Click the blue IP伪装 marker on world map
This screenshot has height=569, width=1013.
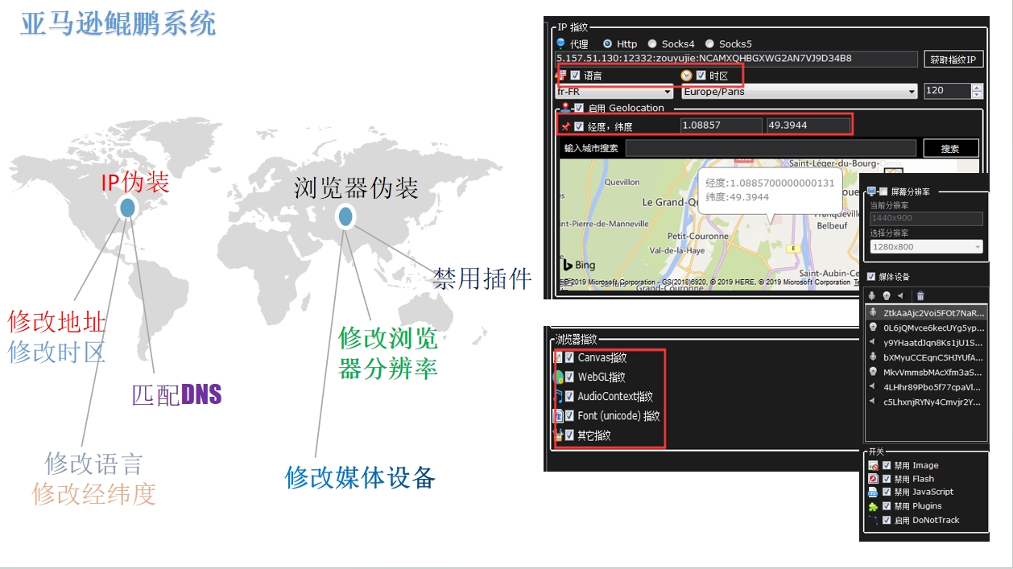point(127,208)
